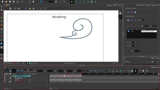This screenshot has height=90, width=160.
Task: Toggle the lock on the bottom red layer
Action: [x=9, y=82]
